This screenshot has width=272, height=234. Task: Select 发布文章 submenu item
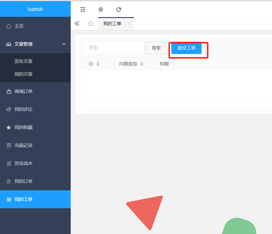pos(24,61)
